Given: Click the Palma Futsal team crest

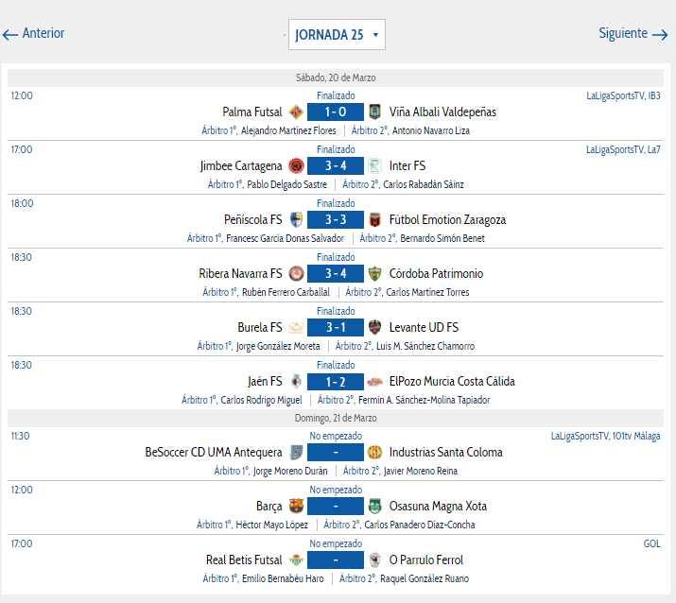Looking at the screenshot, I should click(x=296, y=112).
